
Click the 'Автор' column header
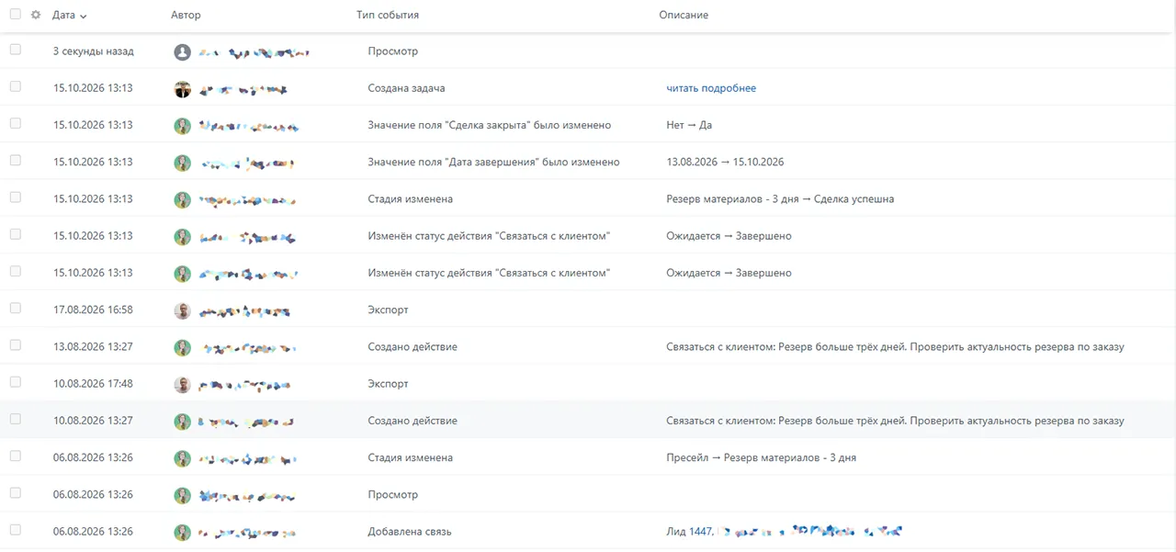tap(186, 16)
